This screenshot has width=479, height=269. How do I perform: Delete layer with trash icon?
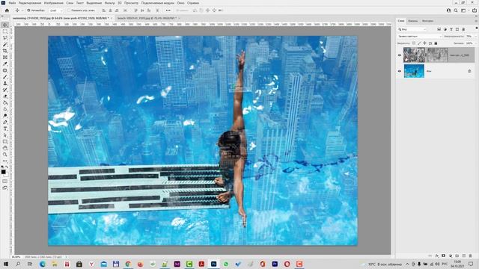tap(471, 256)
